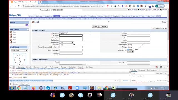Click the Phone input field
This screenshot has height=100, width=178.
click(x=139, y=33)
